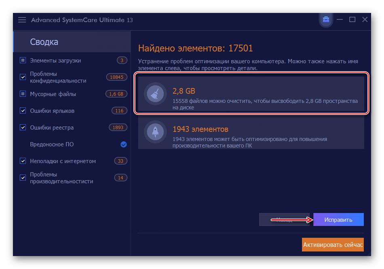The image size is (384, 269).
Task: Open the Вредоносное ПО details
Action: [x=52, y=144]
